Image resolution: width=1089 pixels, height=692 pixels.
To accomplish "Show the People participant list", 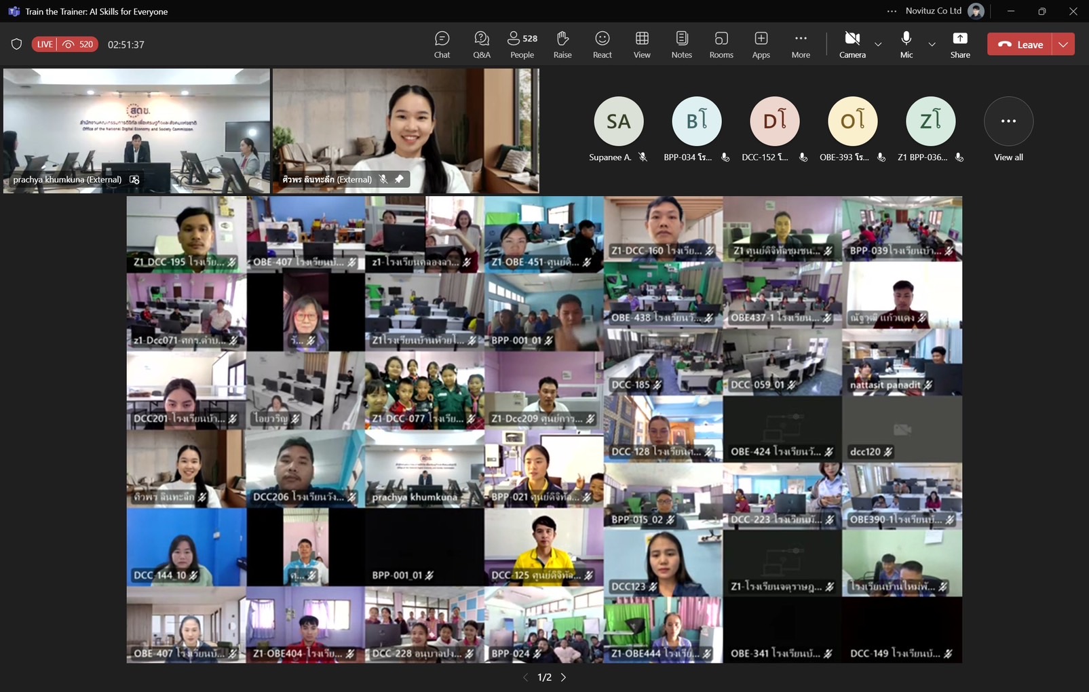I will (522, 45).
